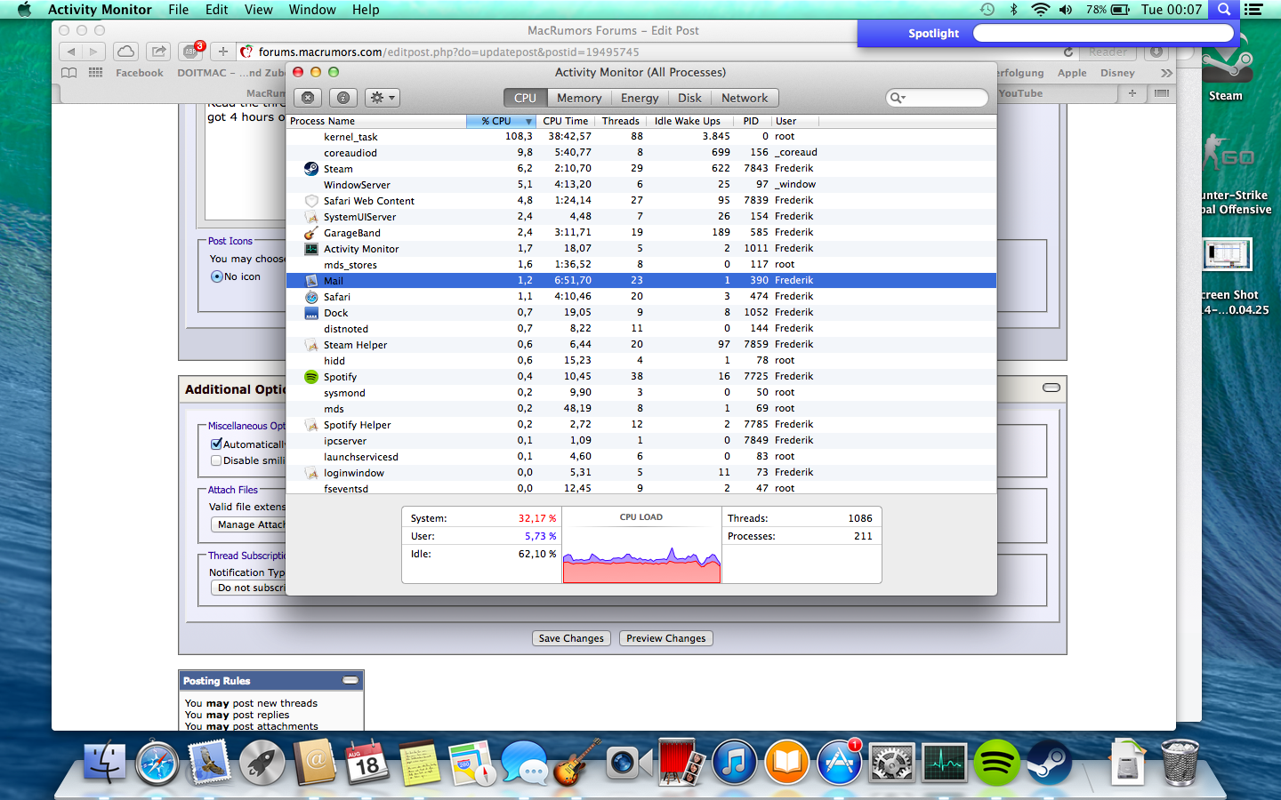Select the WindowServer process row
Screen dimensions: 1281x800
[x=641, y=185]
